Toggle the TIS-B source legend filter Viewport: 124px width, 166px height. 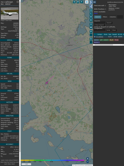point(117,40)
